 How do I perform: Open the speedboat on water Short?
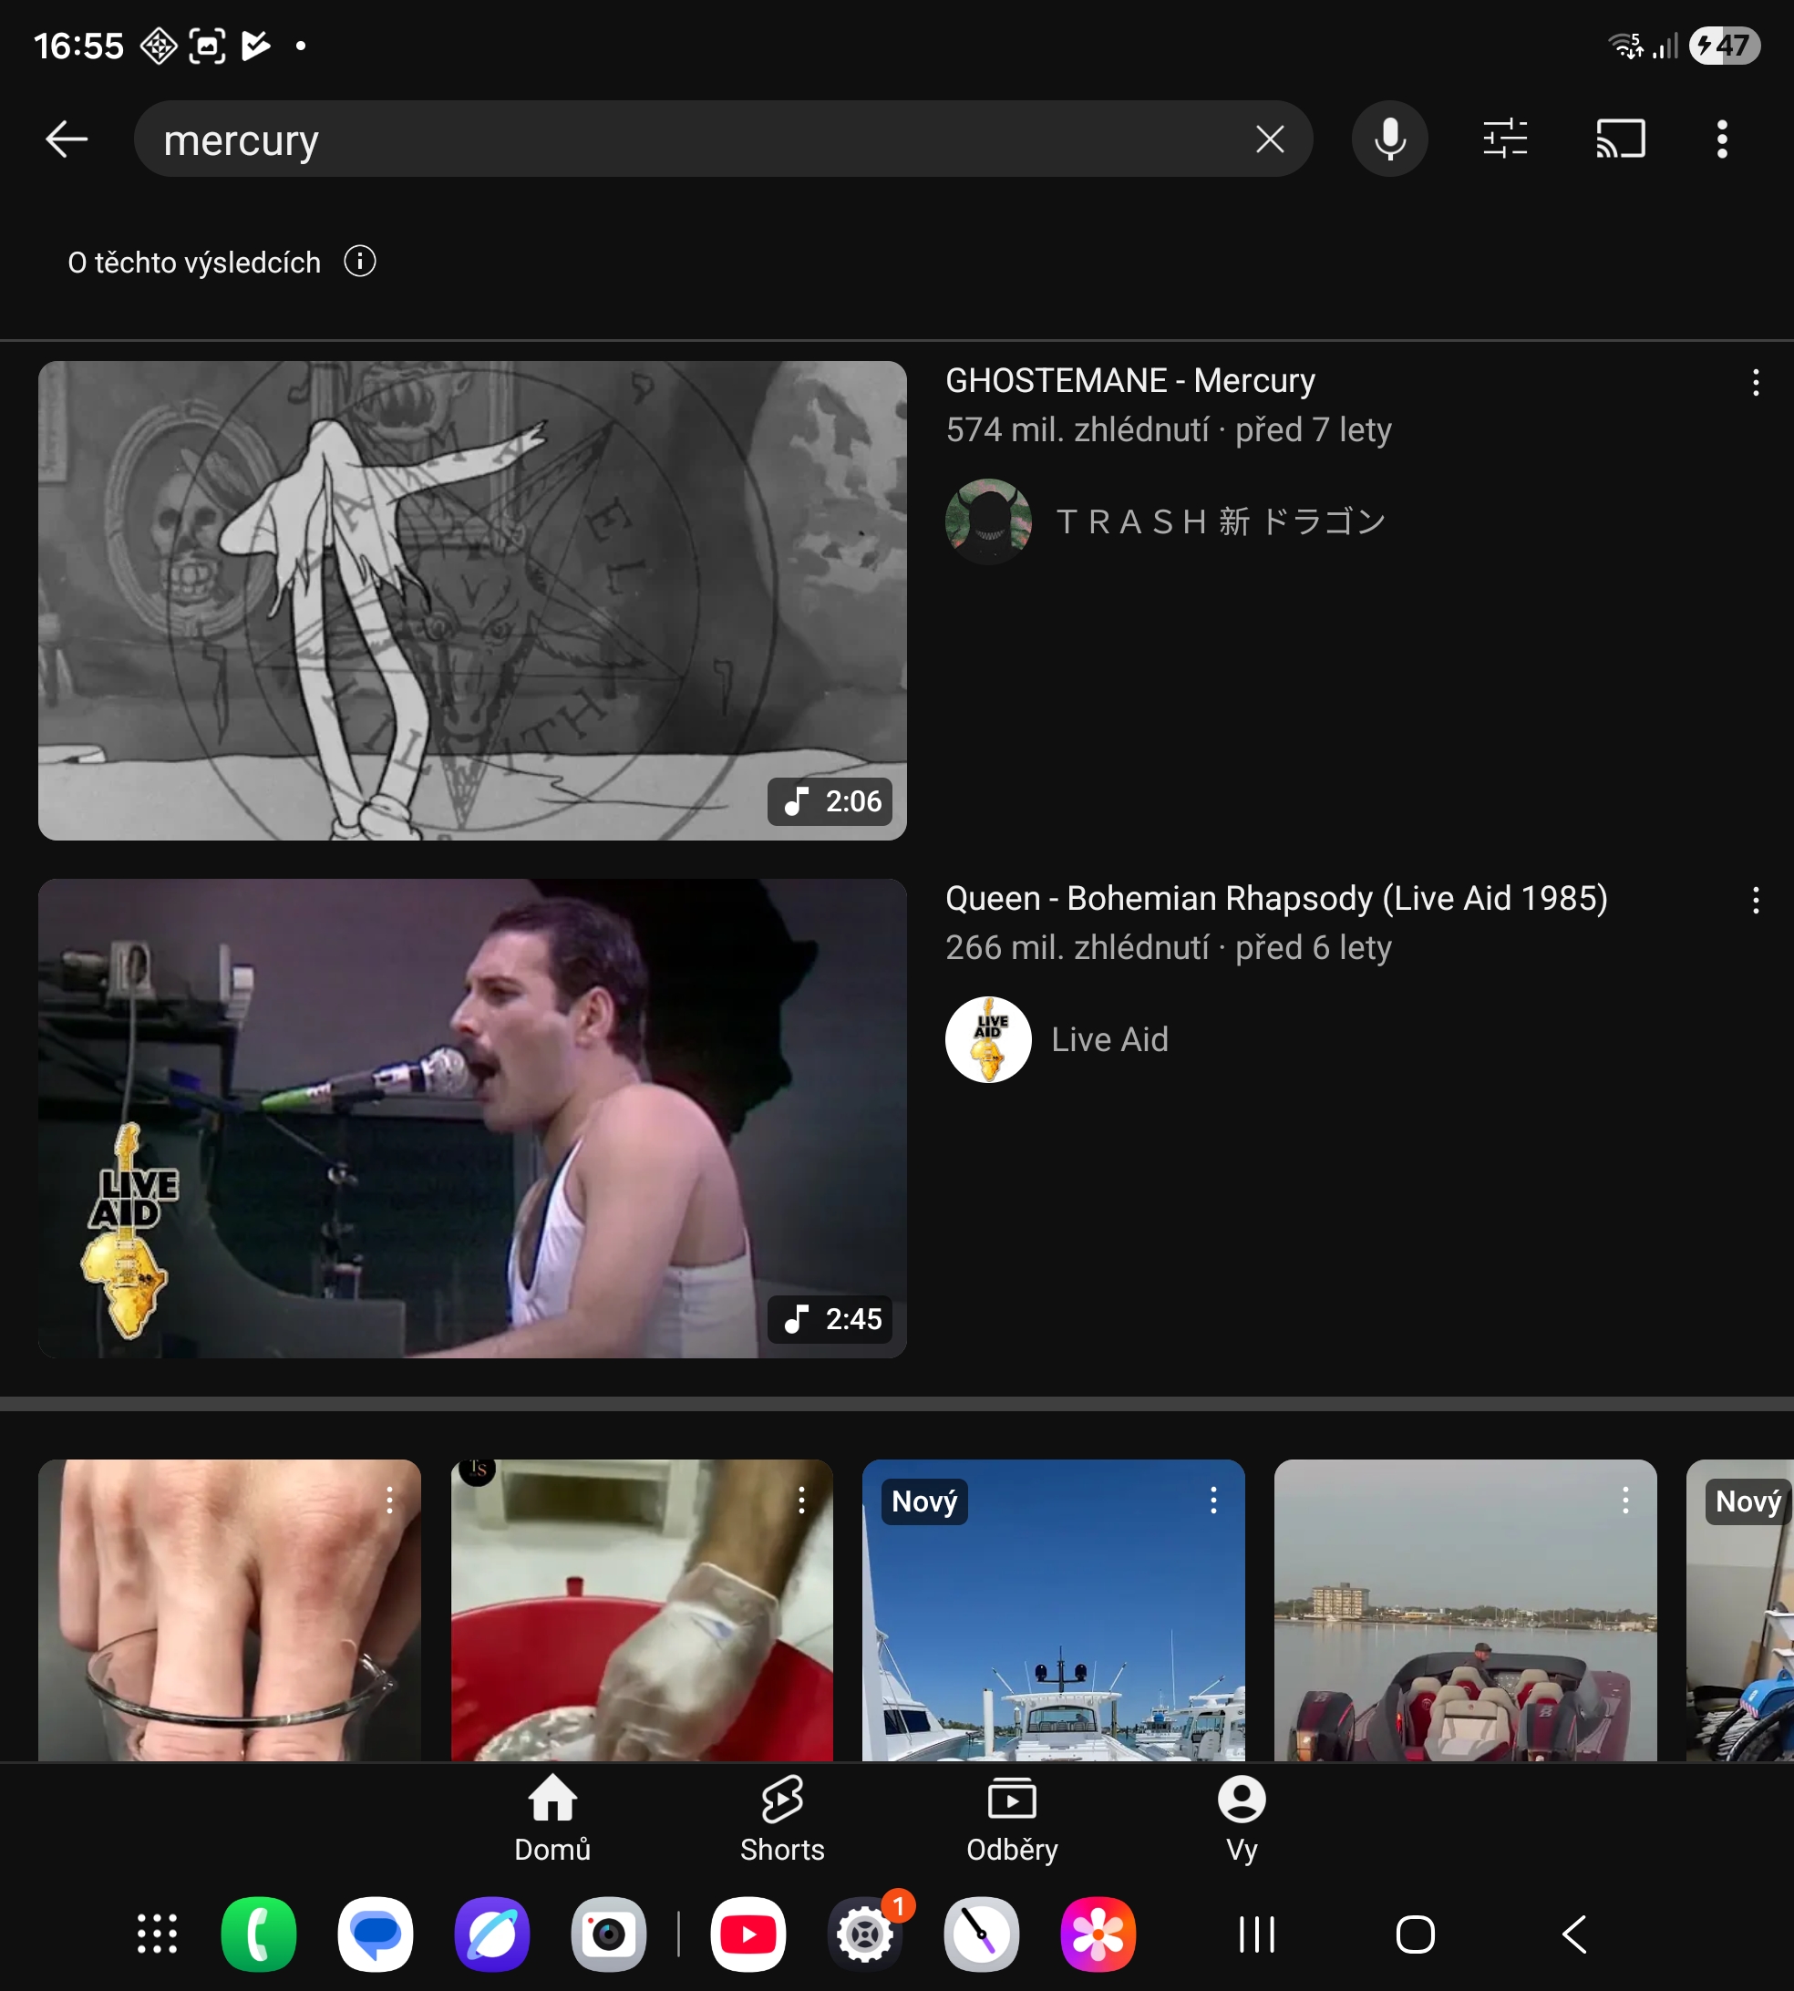pyautogui.click(x=1466, y=1611)
